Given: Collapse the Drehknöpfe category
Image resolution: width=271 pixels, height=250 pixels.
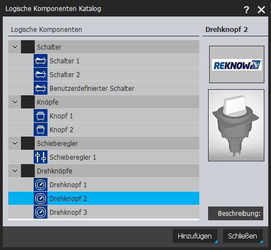Looking at the screenshot, I should [15, 171].
